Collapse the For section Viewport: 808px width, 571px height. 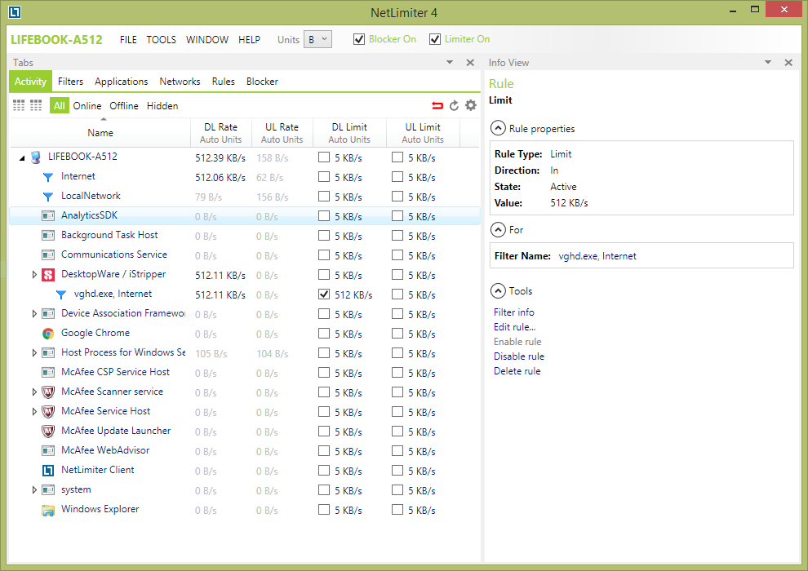(x=498, y=230)
